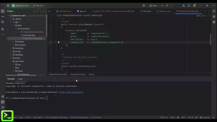Image resolution: width=217 pixels, height=122 pixels.
Task: Toggle the main hamburger menu
Action: (8, 5)
